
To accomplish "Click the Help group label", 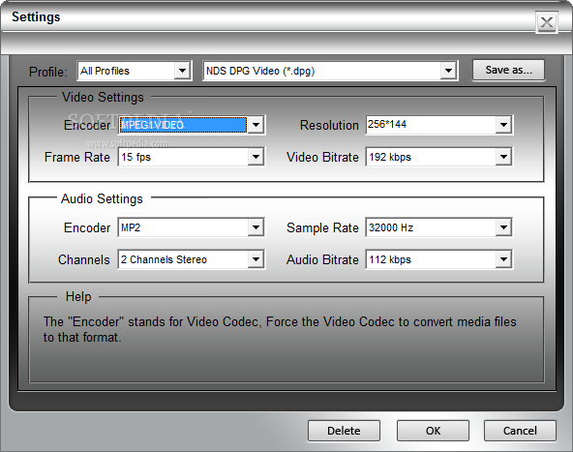I will [78, 297].
